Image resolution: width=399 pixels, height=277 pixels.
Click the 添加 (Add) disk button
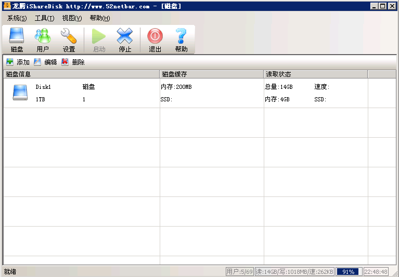pyautogui.click(x=18, y=62)
